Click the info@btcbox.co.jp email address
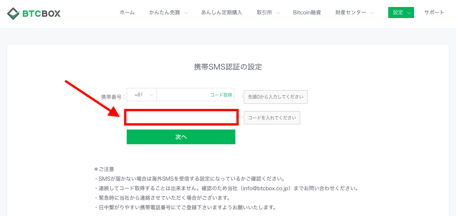This screenshot has width=456, height=216. click(266, 188)
